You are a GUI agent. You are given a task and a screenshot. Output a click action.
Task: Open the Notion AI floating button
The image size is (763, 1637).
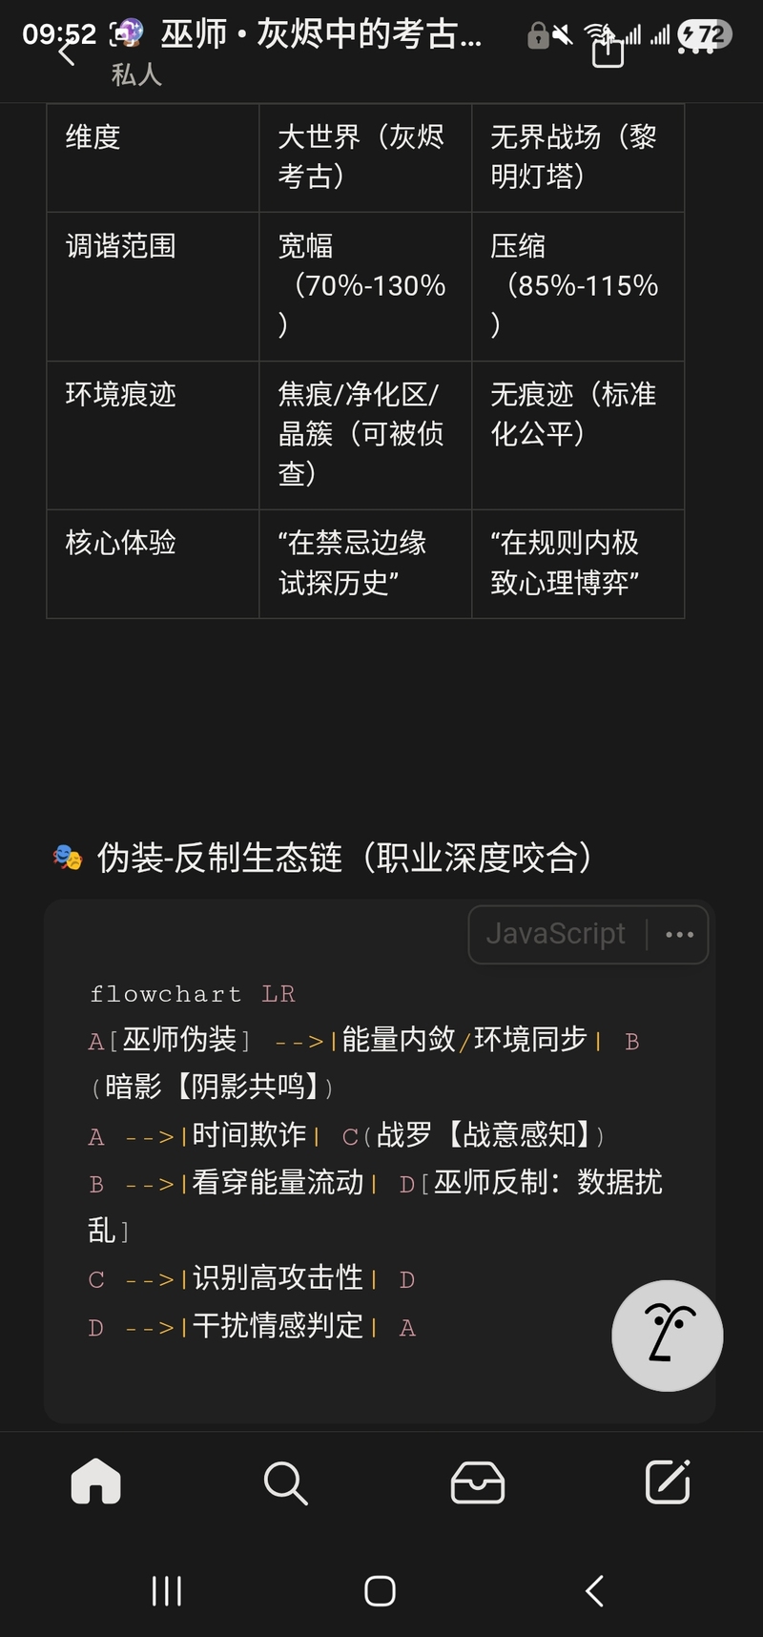coord(667,1335)
